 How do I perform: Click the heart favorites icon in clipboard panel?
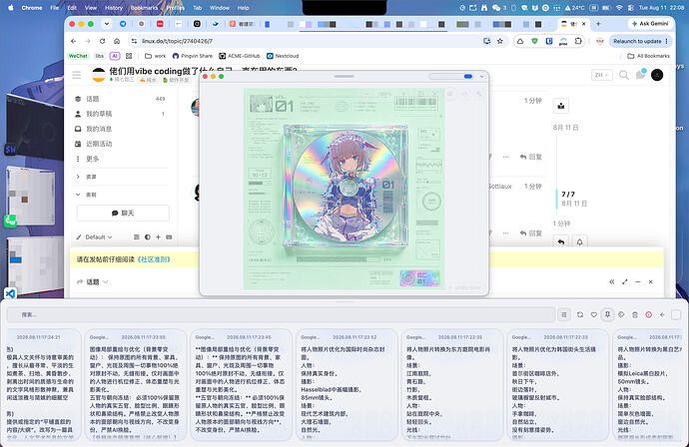pyautogui.click(x=594, y=315)
